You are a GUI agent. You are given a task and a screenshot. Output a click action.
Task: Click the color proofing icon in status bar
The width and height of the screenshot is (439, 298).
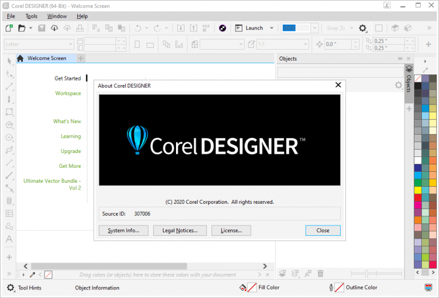[428, 287]
